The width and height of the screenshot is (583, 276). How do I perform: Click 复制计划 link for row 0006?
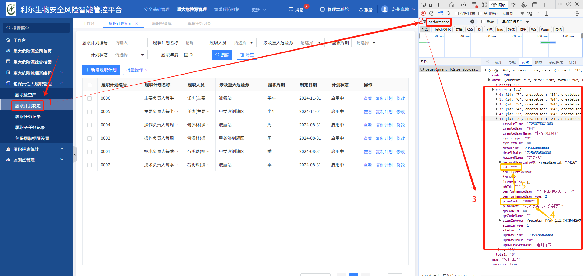[384, 98]
